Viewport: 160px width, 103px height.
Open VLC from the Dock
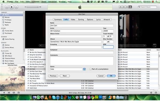(46, 97)
